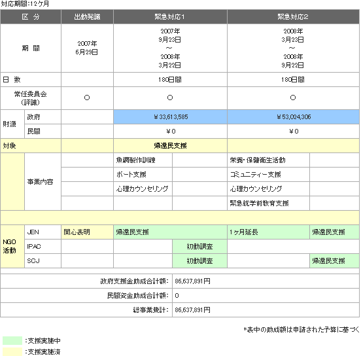Click the '1ヶ月延長' cell
Image resolution: width=361 pixels, height=356 pixels.
tap(268, 232)
